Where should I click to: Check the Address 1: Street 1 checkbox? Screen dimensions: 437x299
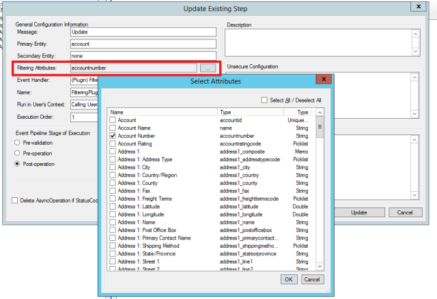(113, 261)
